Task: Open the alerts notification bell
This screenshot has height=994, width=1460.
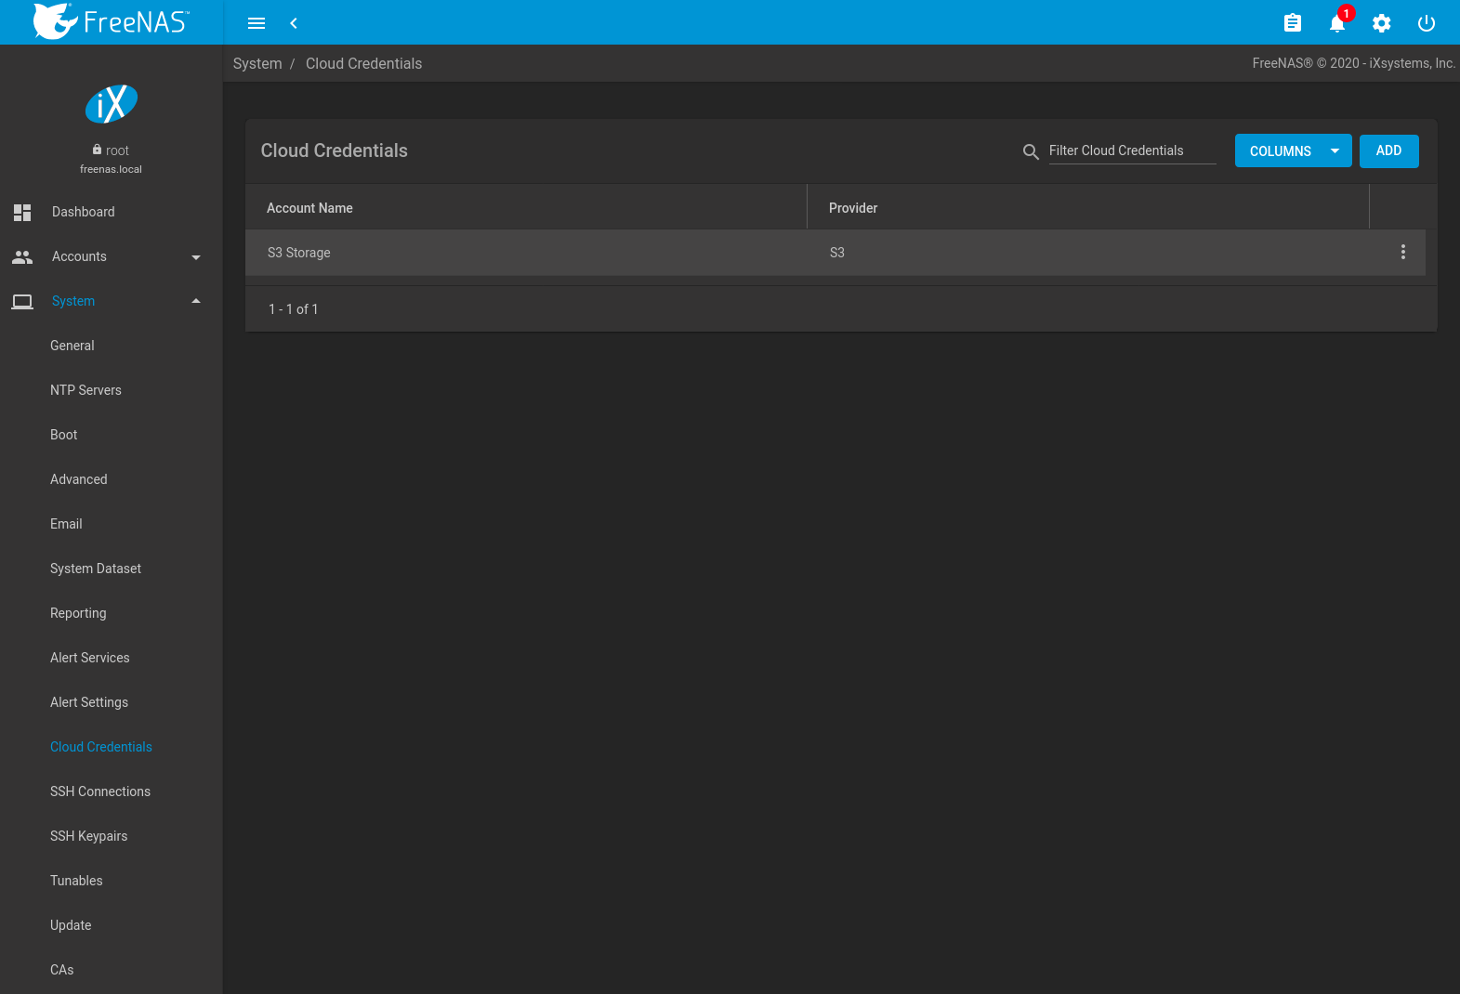Action: point(1336,23)
